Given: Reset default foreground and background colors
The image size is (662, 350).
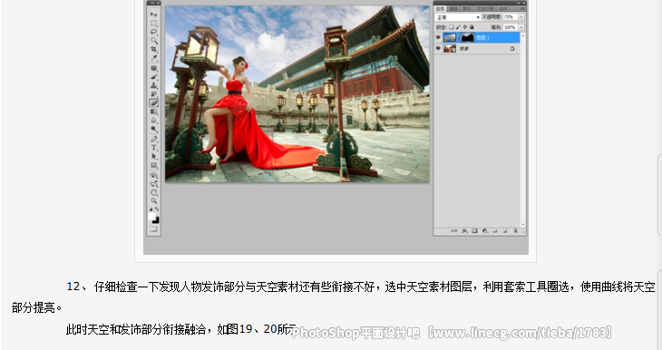Looking at the screenshot, I should coord(151,209).
